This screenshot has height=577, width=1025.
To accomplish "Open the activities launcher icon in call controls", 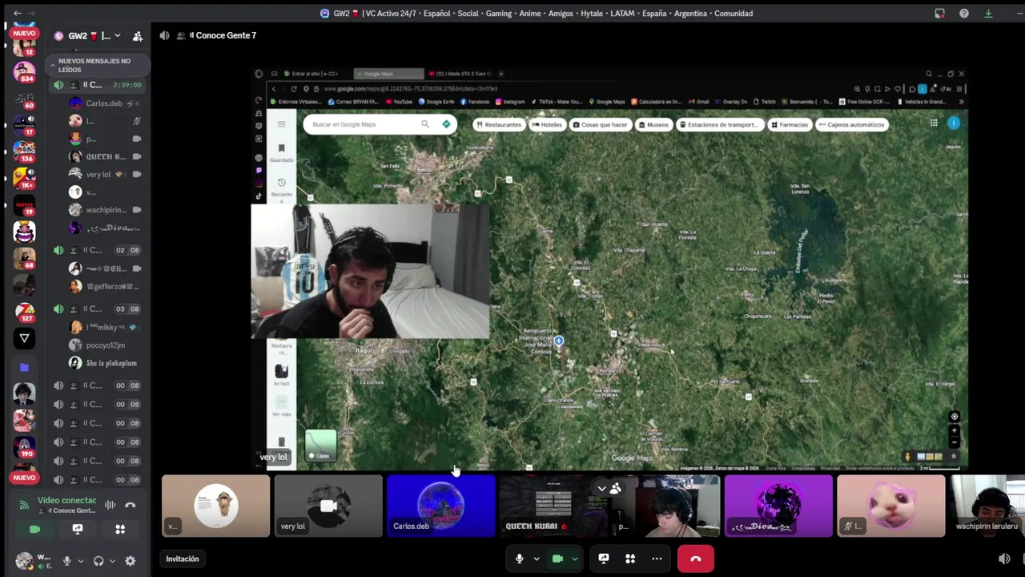I will 630,559.
